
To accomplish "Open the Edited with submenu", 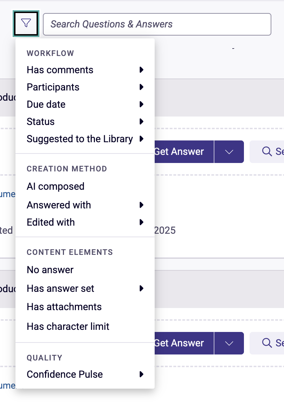I will pos(85,222).
